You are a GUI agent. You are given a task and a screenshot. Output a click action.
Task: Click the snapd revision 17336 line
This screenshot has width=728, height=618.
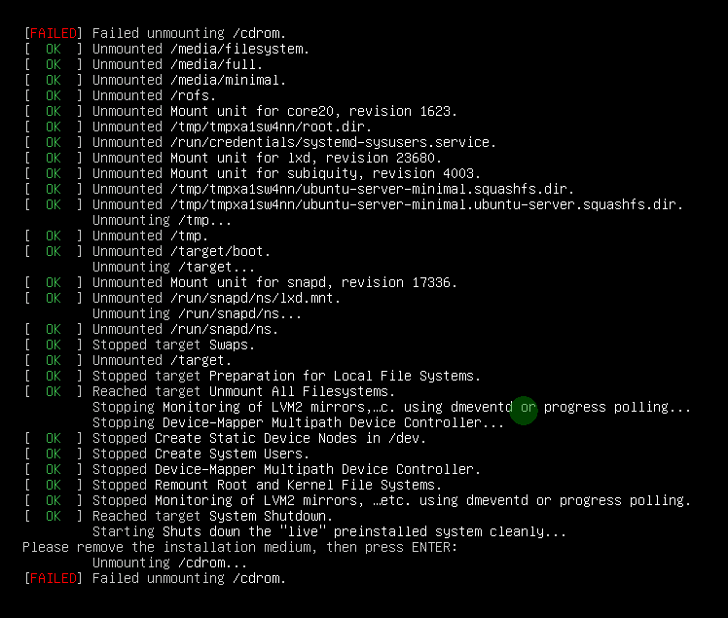click(x=274, y=282)
